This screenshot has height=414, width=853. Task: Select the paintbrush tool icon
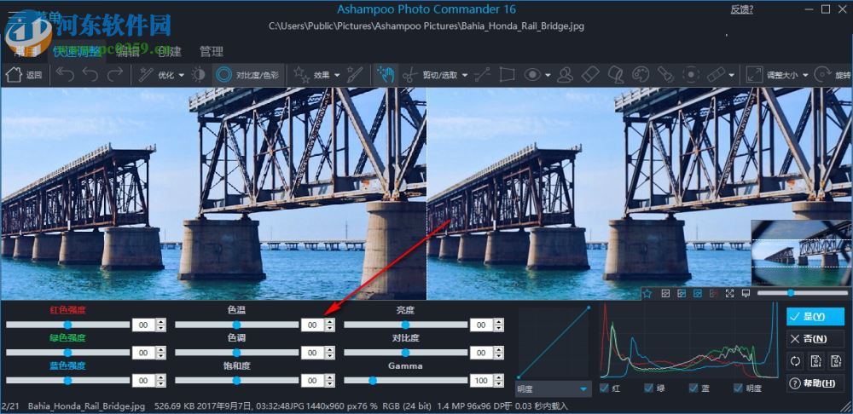pos(355,75)
